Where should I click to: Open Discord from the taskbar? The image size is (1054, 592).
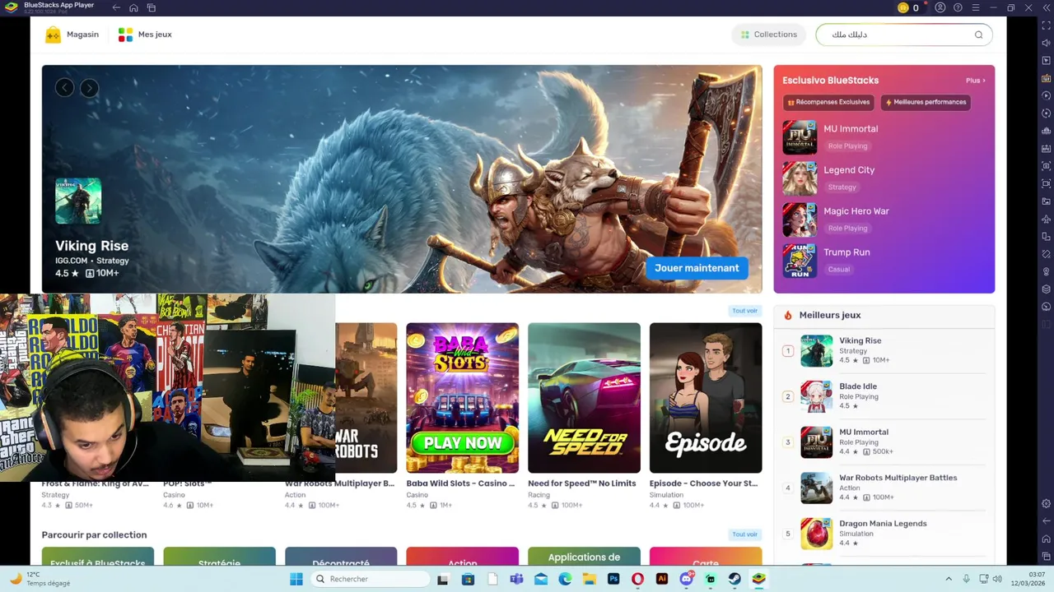tap(686, 579)
